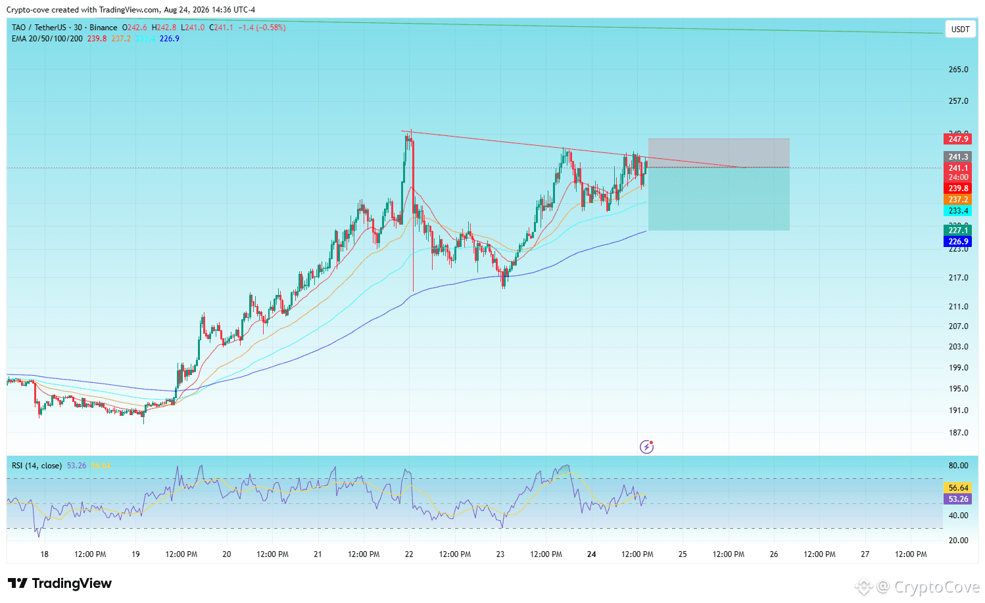Viewport: 985px width, 603px height.
Task: Click the 239.8 EMA 20 legend value
Action: [97, 39]
